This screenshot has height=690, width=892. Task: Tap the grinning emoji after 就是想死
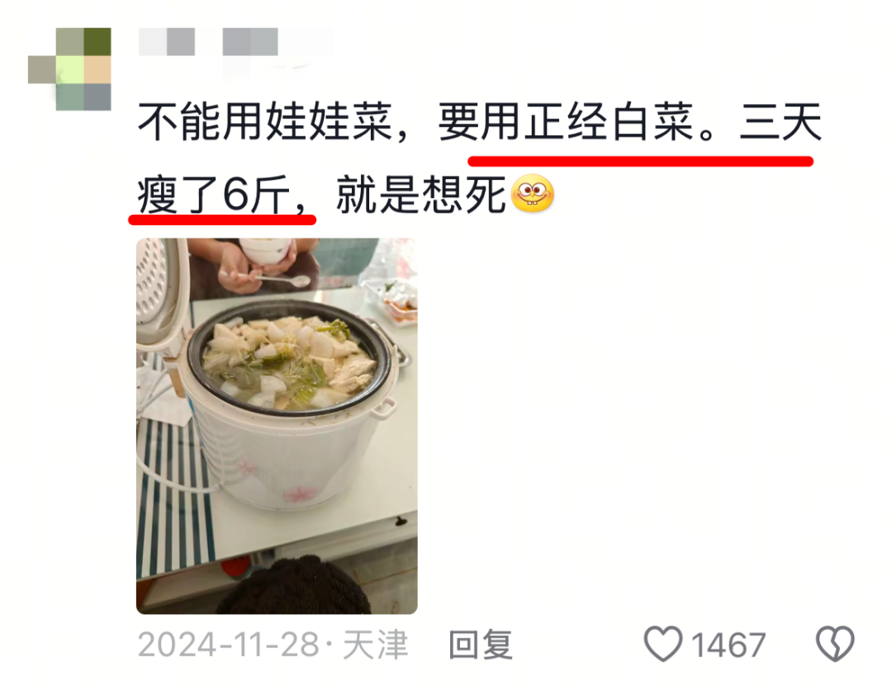click(533, 194)
